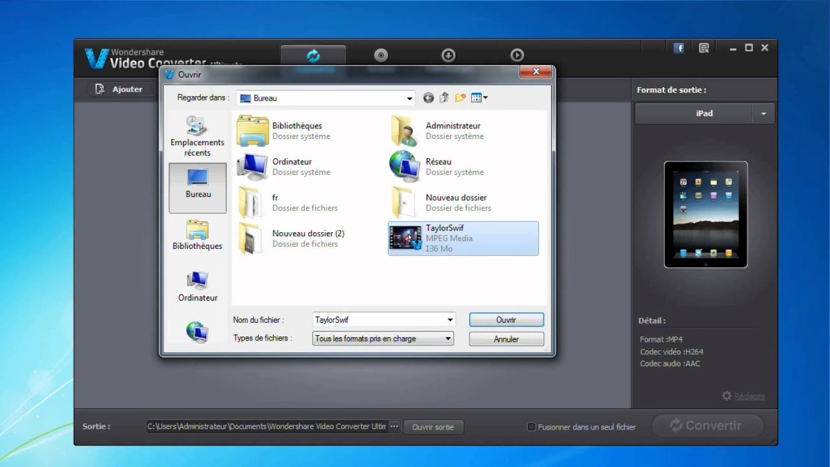Go up one folder level icon
This screenshot has height=467, width=830.
tap(444, 98)
